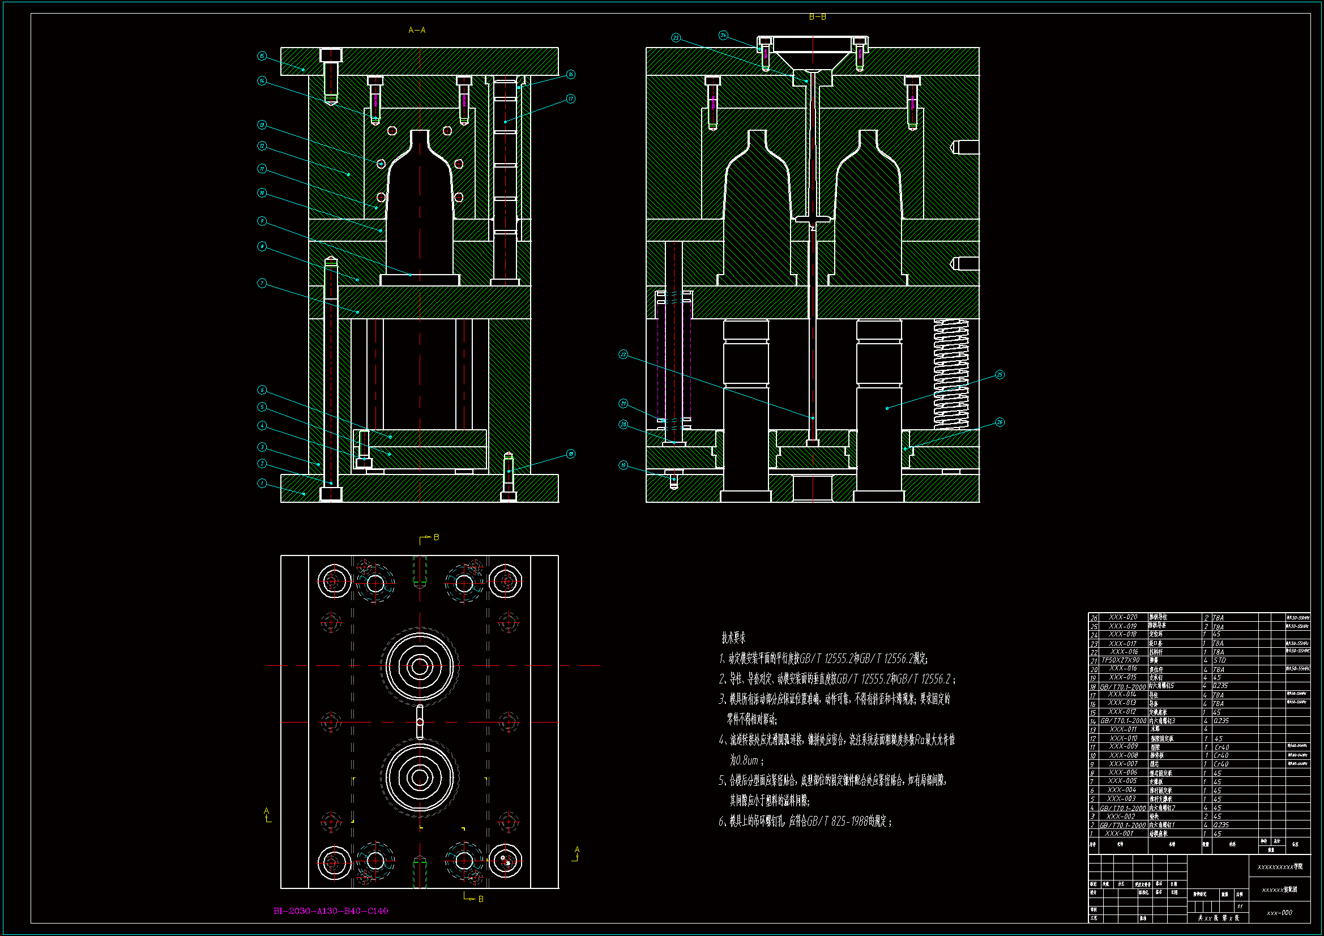The height and width of the screenshot is (936, 1324).
Task: Click part balloon number 15
Action: click(262, 56)
